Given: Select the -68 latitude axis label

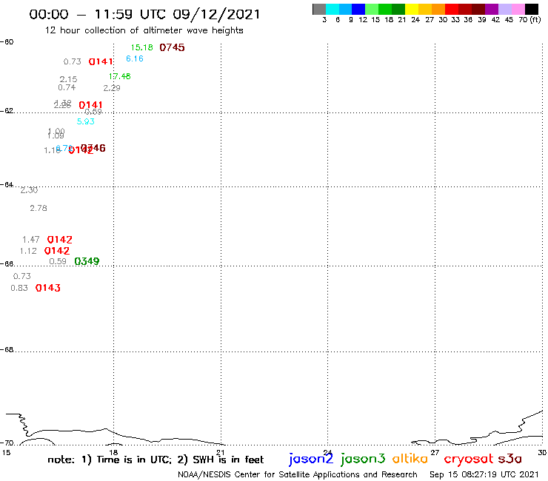Looking at the screenshot, I should (x=7, y=350).
